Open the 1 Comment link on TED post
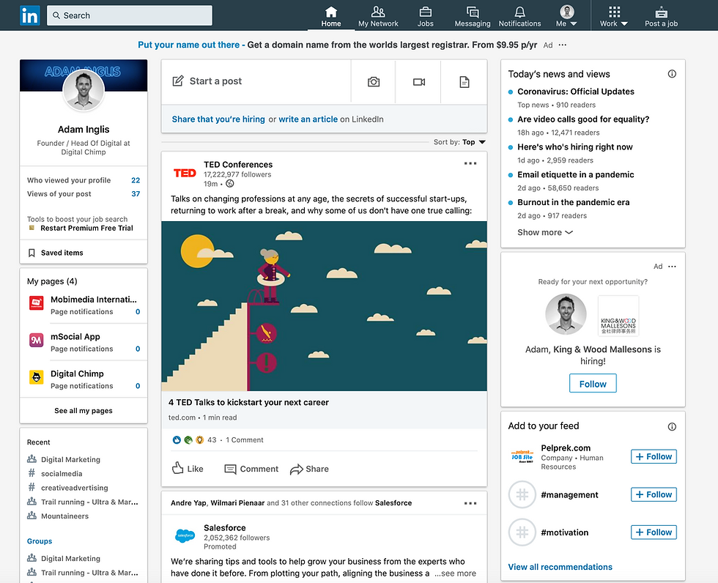 tap(245, 439)
